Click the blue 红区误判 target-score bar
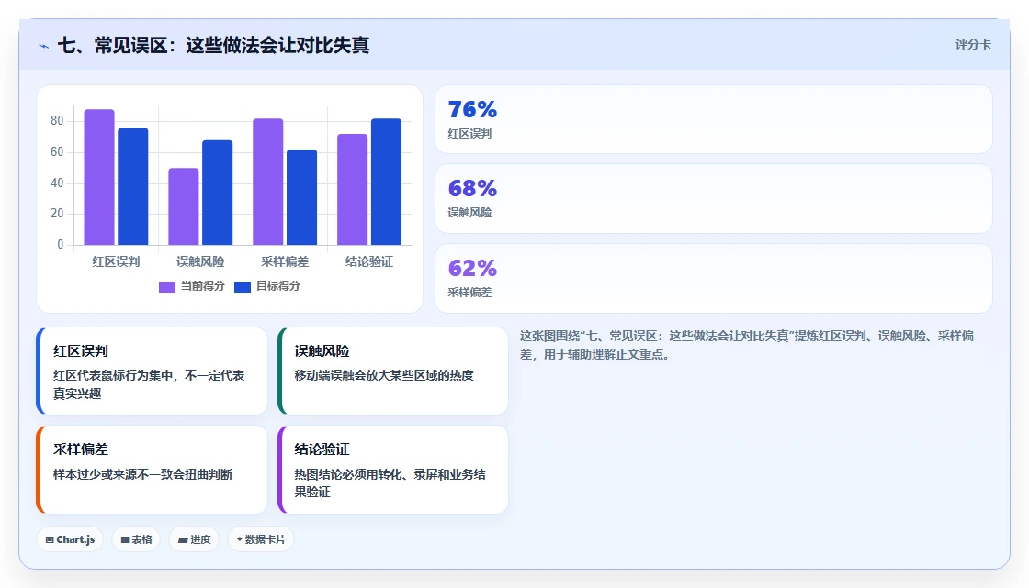Screen dimensions: 1029x588 (x=132, y=186)
